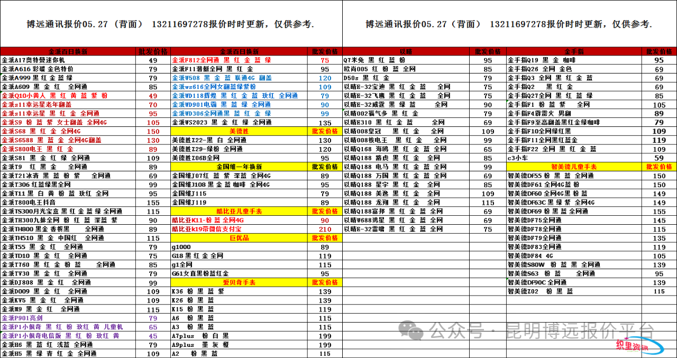
Task: Select the red "金派S68" cell
Action: 68,131
